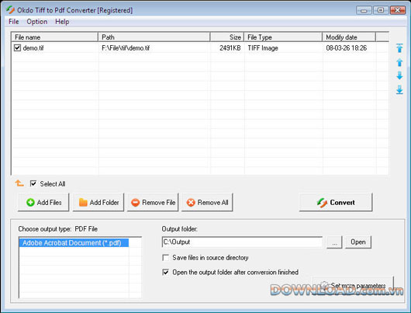Browse for output folder with ... button

point(334,242)
